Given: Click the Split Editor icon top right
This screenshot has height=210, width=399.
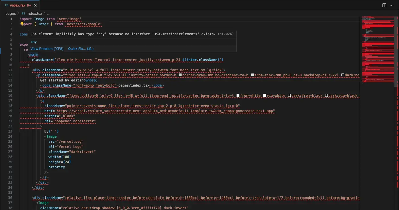Looking at the screenshot, I should coord(384,5).
